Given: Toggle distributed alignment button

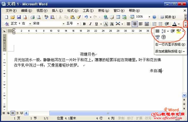Looking at the screenshot, I should click(147, 24).
